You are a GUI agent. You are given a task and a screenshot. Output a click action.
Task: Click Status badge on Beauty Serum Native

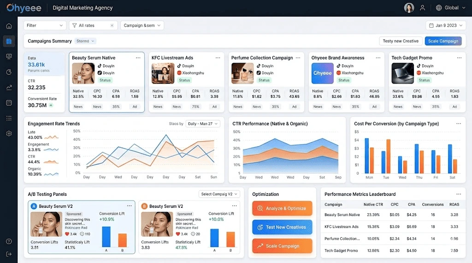click(105, 80)
